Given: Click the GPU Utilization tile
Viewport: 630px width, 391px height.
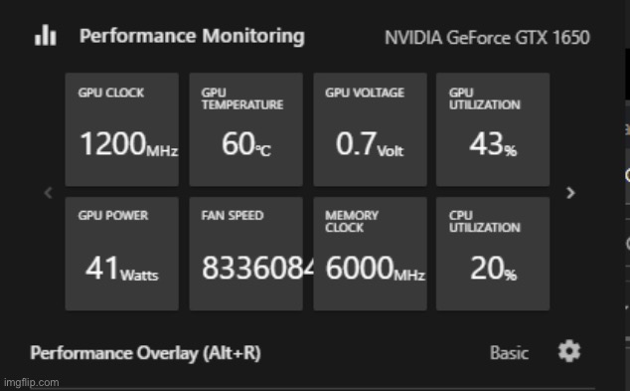Looking at the screenshot, I should click(x=493, y=129).
